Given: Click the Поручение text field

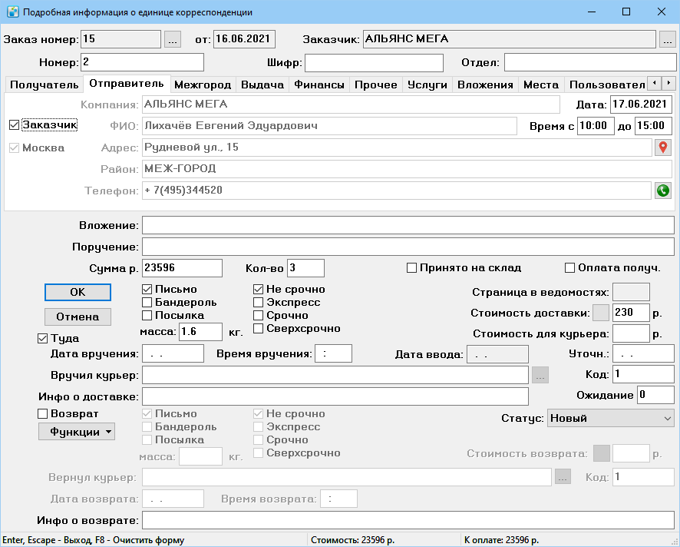Looking at the screenshot, I should click(408, 247).
